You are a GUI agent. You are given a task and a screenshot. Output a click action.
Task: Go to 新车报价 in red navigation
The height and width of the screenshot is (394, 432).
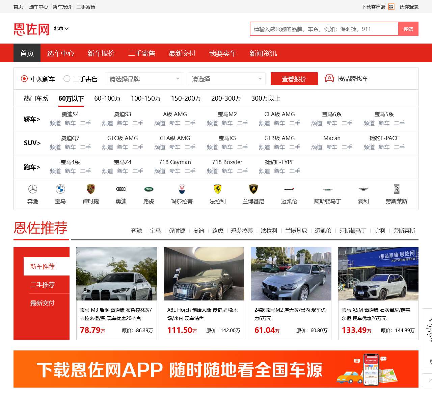click(101, 53)
